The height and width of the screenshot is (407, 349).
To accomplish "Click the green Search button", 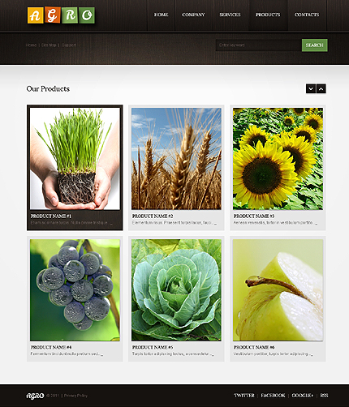I will pos(315,45).
